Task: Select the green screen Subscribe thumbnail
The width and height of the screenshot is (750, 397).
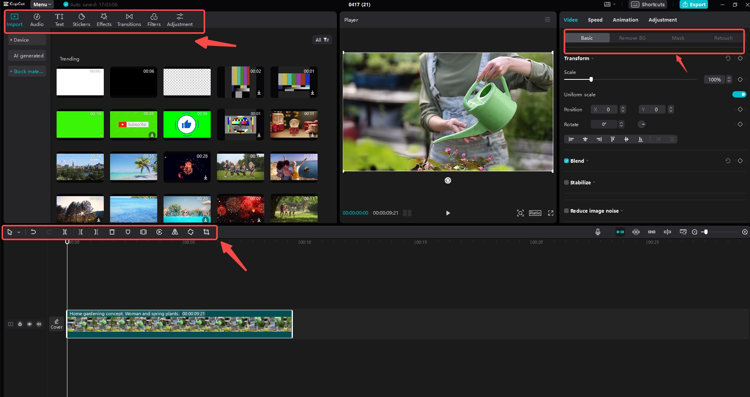Action: (133, 125)
